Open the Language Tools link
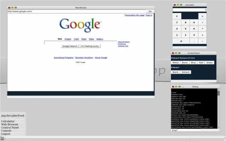The height and width of the screenshot is (141, 226). [x=123, y=46]
